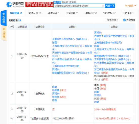139x124 pixels.
Task: Click the Tianyancha watermark logo beside 变更项目
Action: (x=129, y=20)
